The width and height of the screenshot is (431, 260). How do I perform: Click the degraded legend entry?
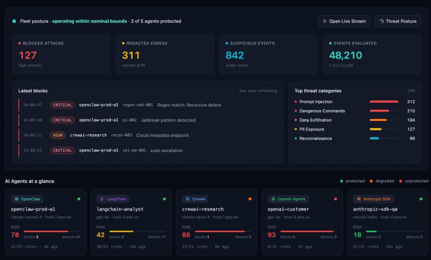tap(382, 181)
